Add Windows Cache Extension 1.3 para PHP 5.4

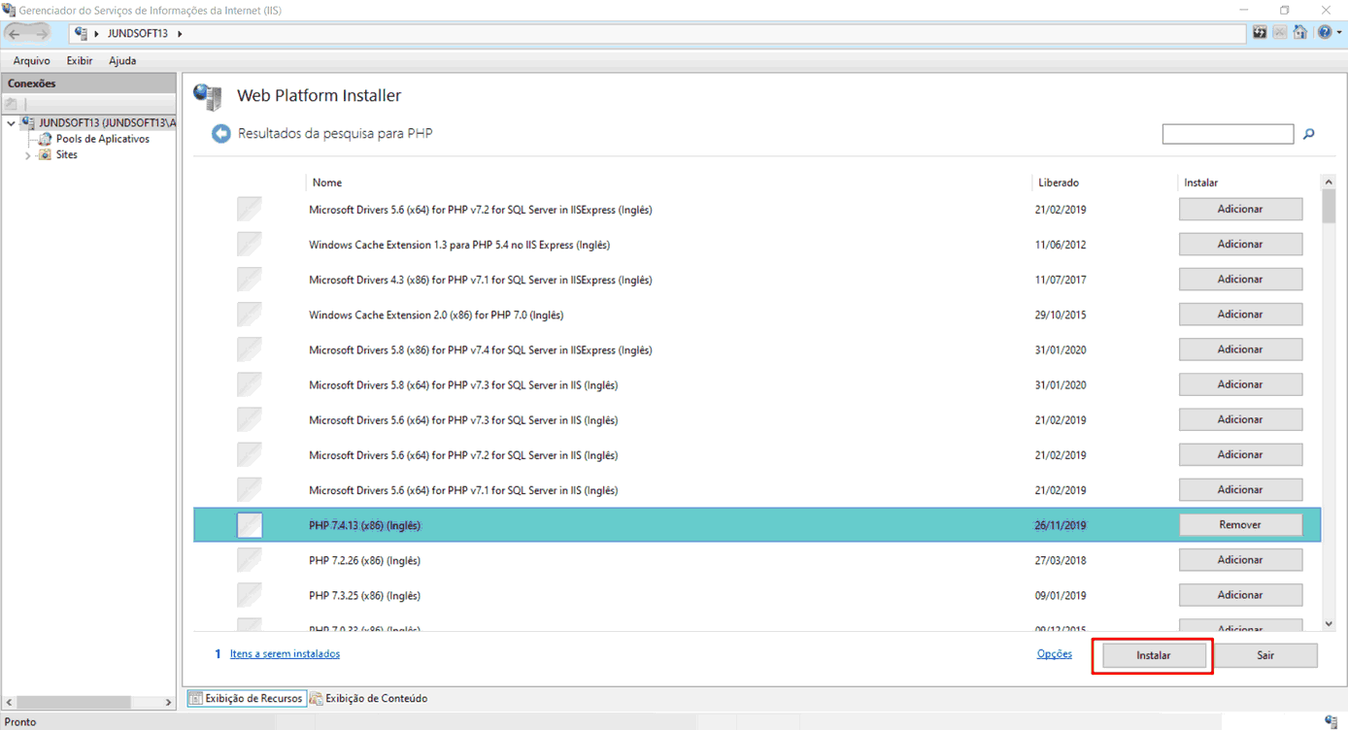tap(1240, 245)
